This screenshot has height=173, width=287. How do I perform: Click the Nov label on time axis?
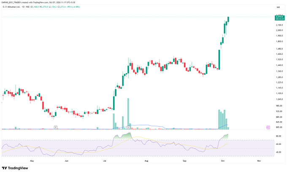click(x=259, y=161)
